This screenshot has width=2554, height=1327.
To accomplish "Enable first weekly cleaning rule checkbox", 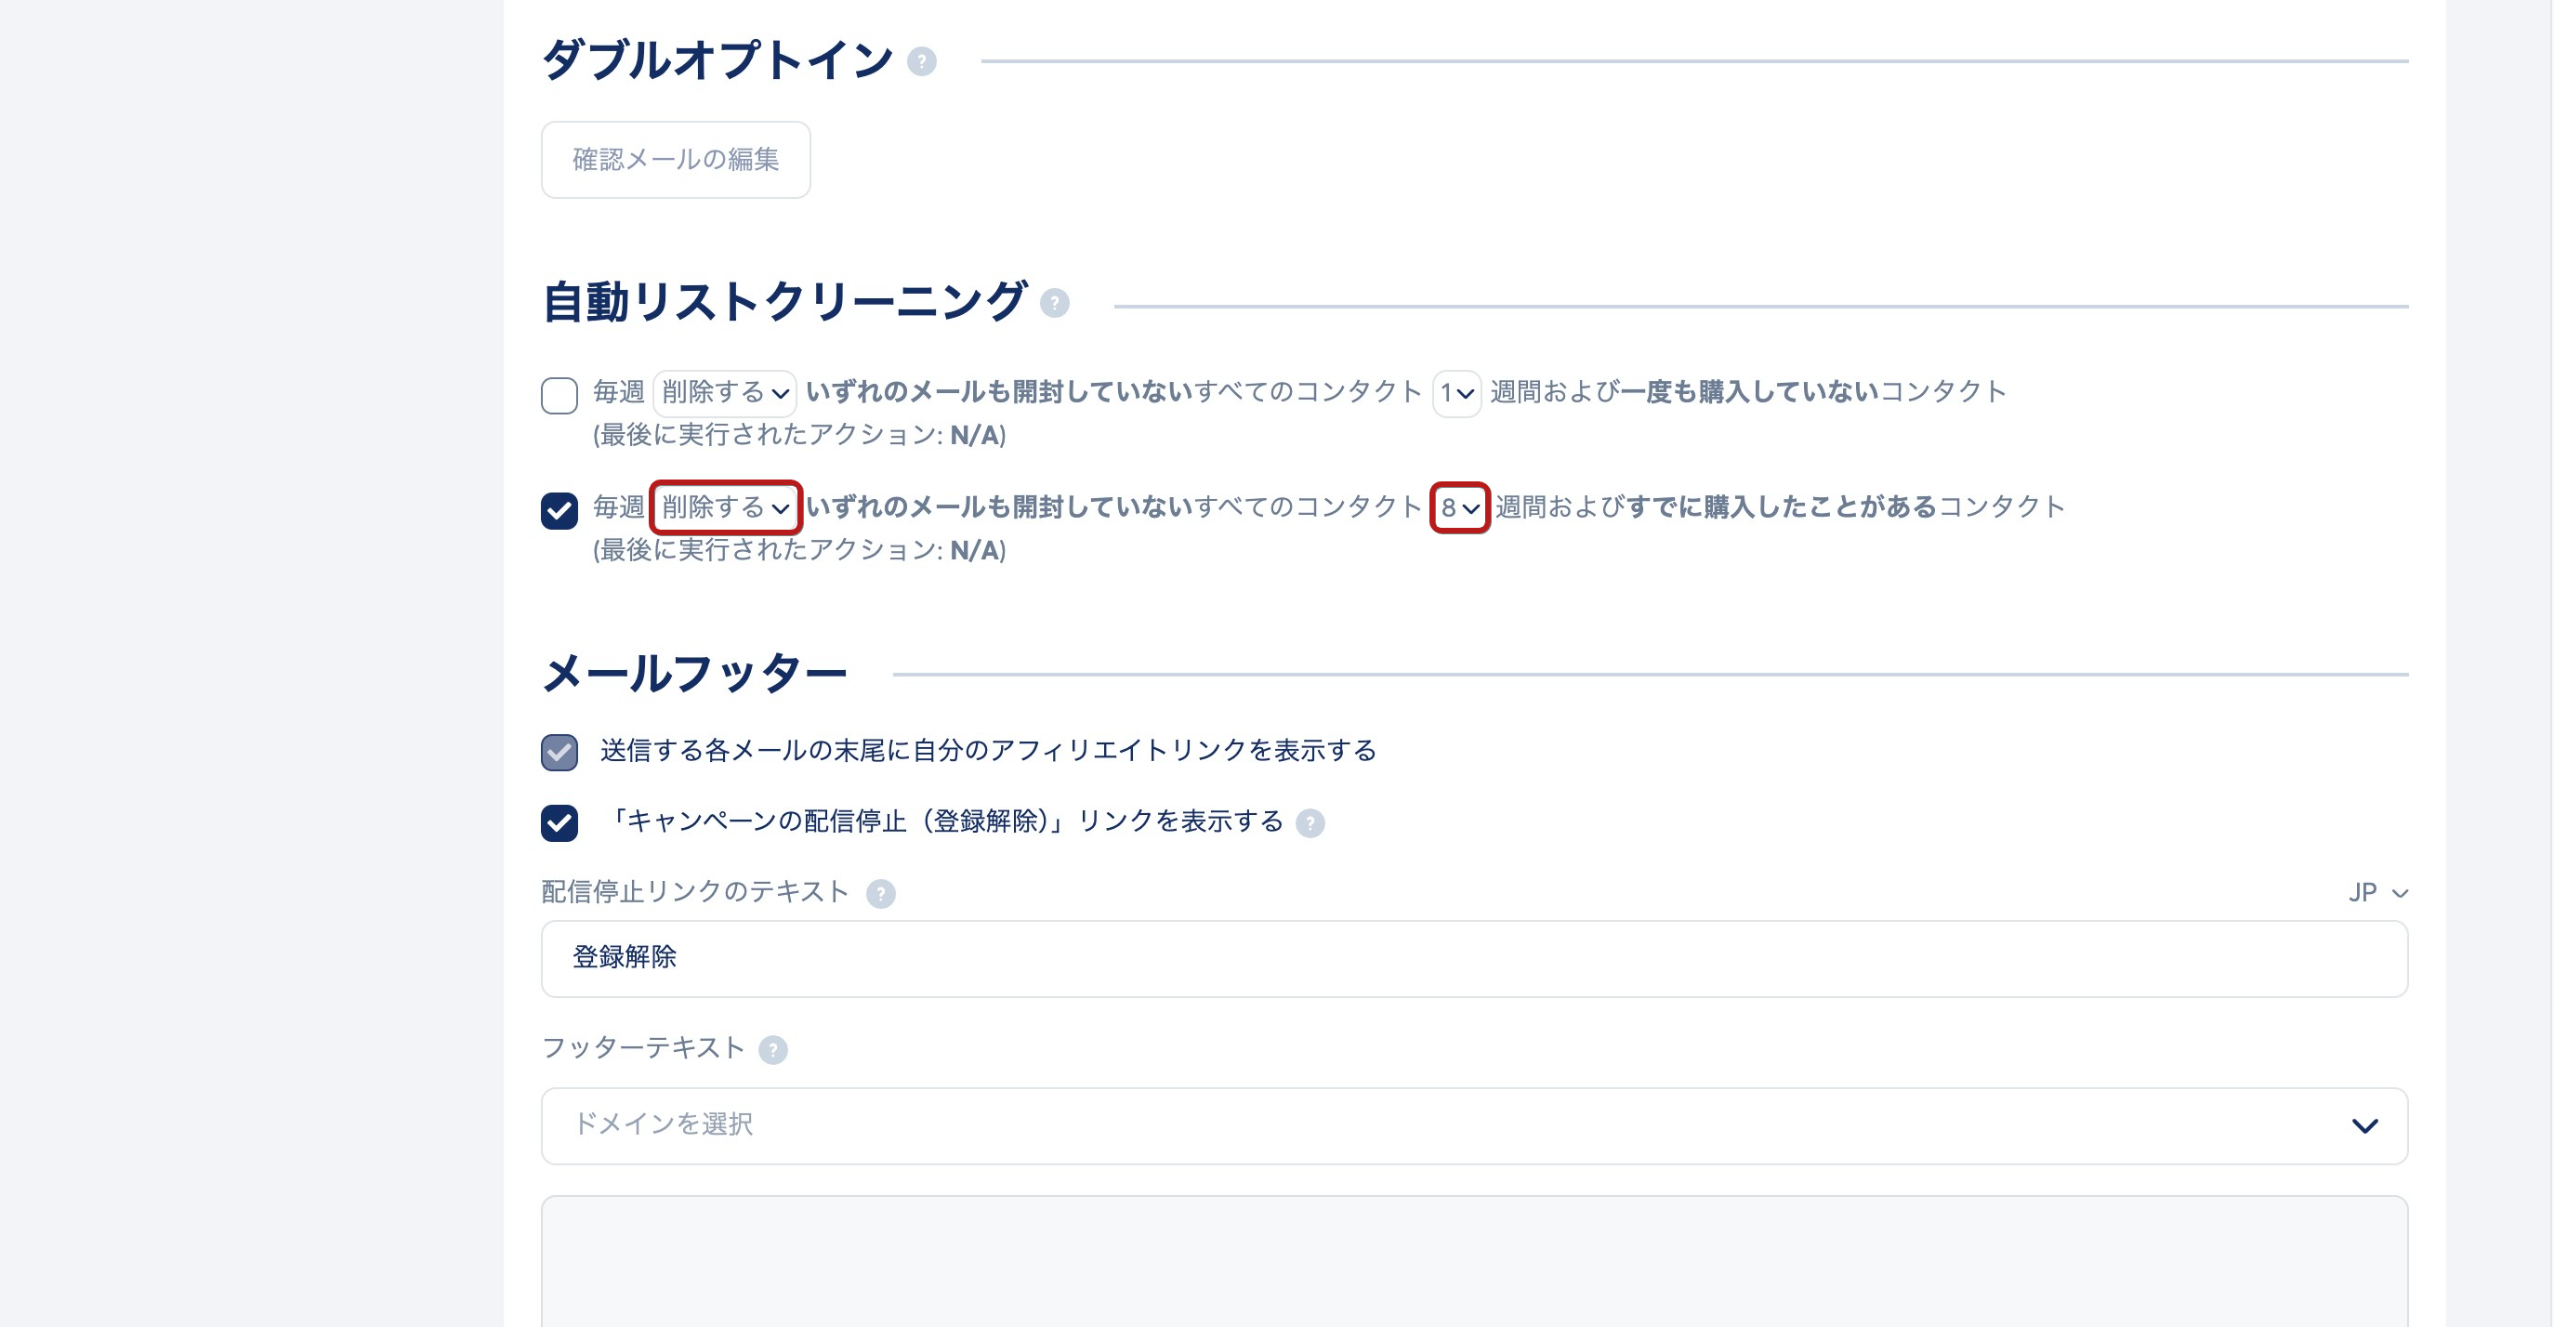I will coord(560,394).
